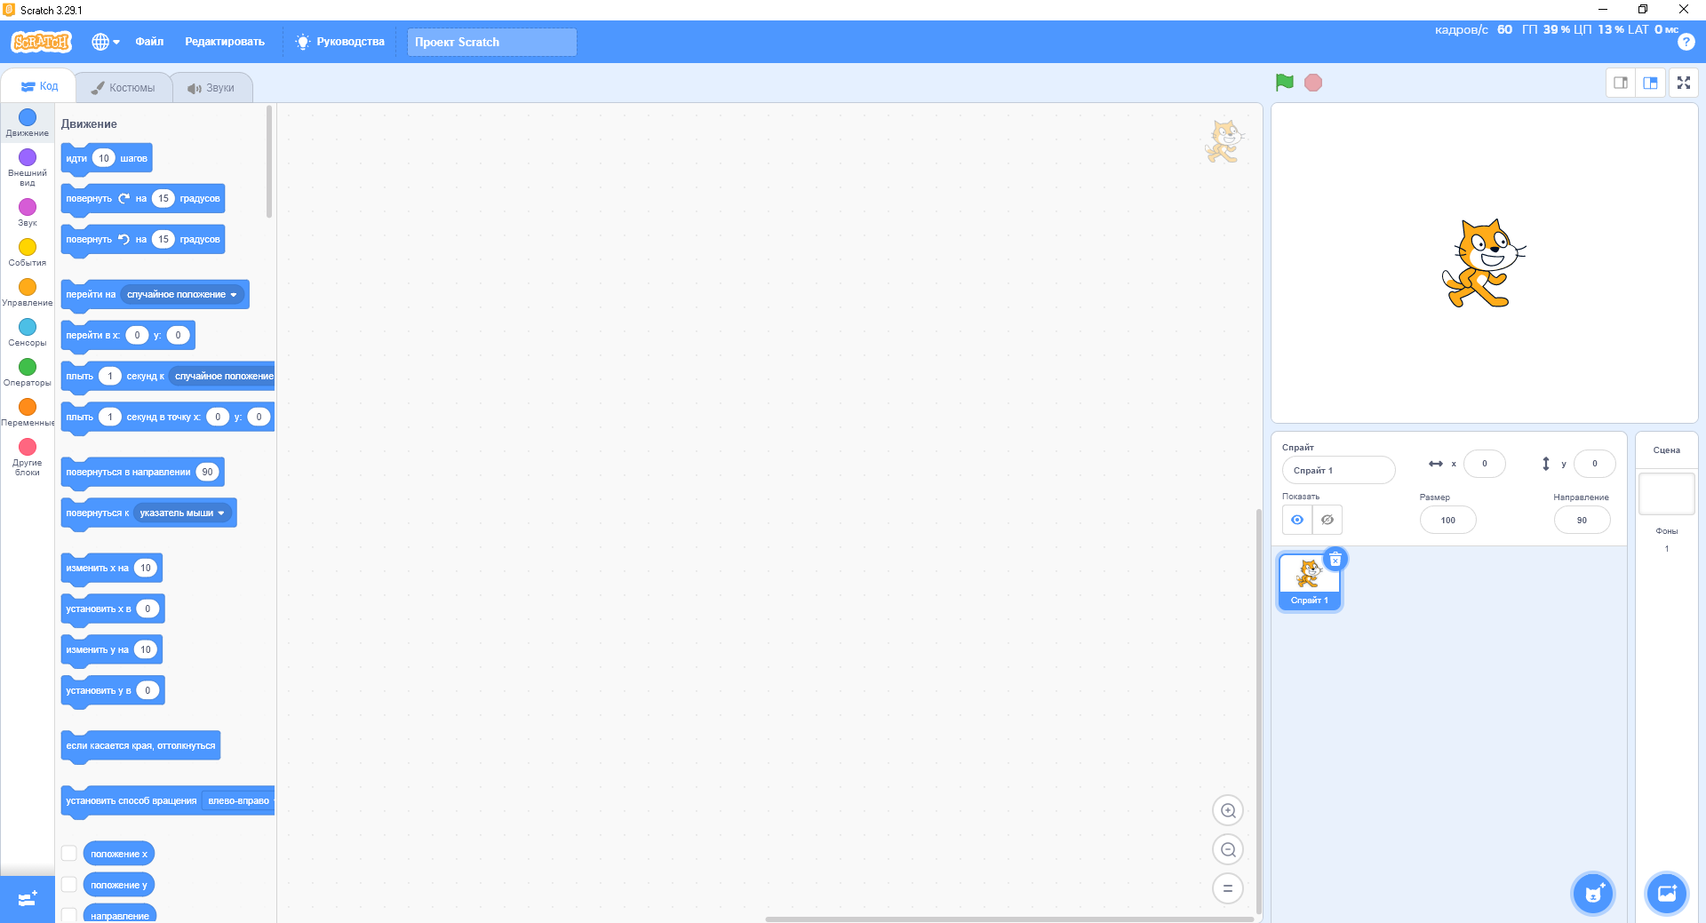Open the Файл menu

149,42
